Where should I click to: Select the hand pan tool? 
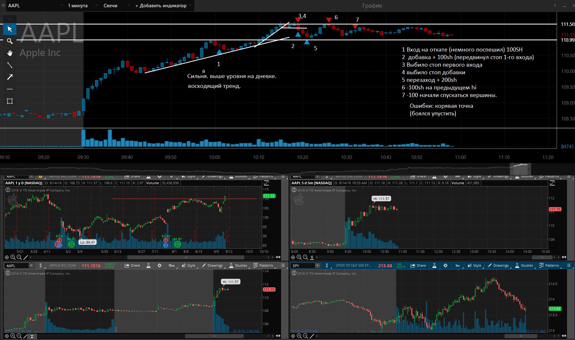10,53
